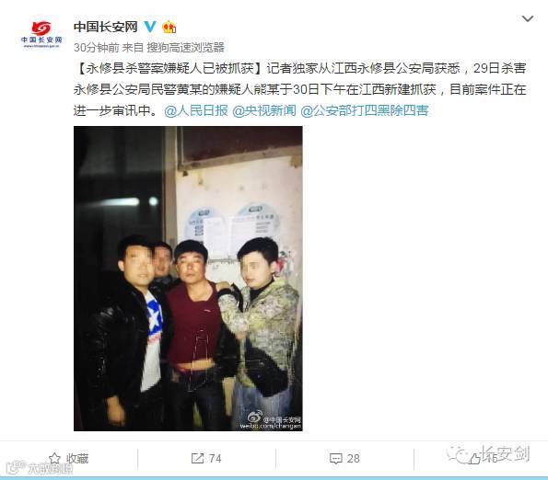The height and width of the screenshot is (480, 548).
Task: Expand the post options chevron menu
Action: (528, 18)
